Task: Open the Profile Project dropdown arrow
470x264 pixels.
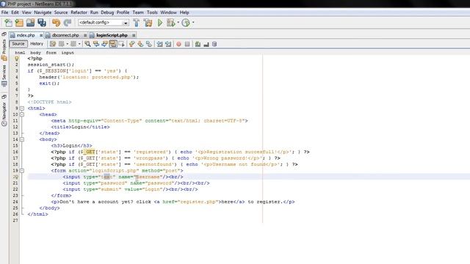Action: coord(193,23)
